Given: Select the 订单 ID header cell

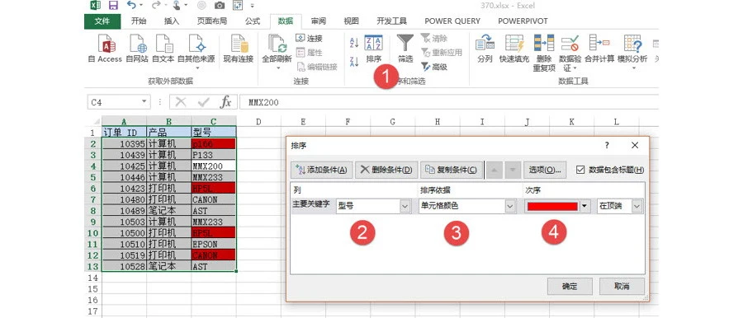Looking at the screenshot, I should [x=124, y=133].
